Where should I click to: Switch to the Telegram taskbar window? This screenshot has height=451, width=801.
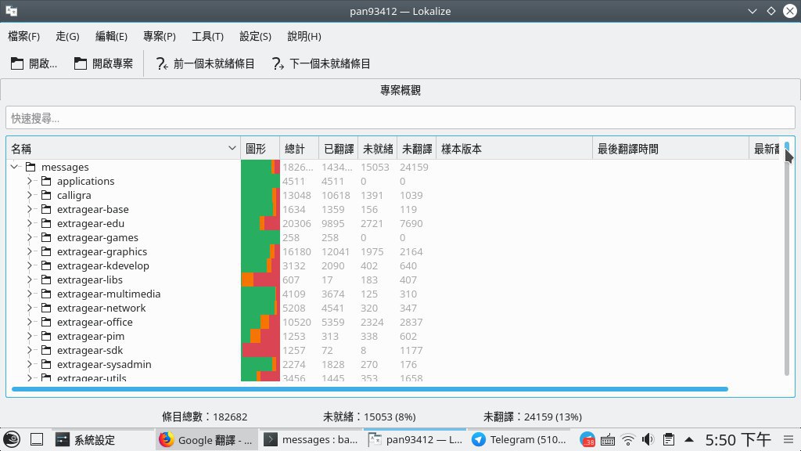pos(519,439)
